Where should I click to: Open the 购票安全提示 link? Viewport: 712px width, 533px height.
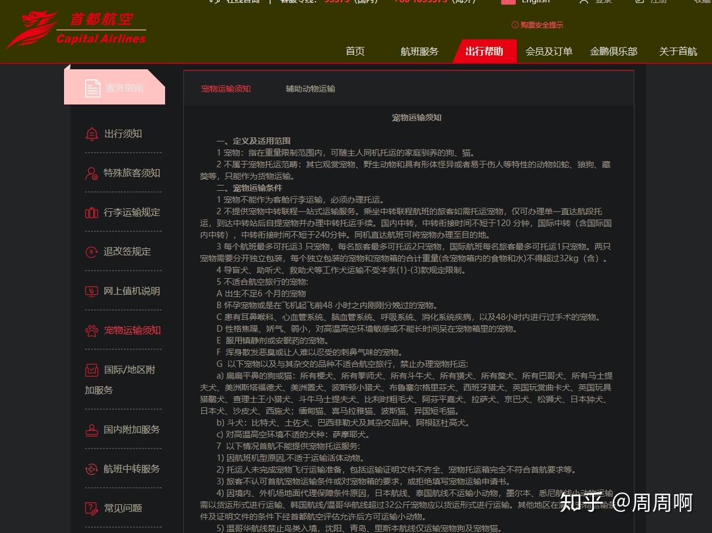(542, 25)
